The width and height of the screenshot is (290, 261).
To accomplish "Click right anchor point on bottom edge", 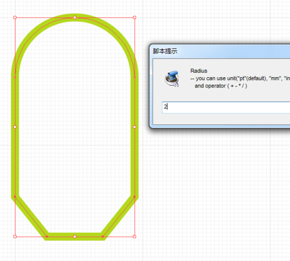I will [x=103, y=237].
